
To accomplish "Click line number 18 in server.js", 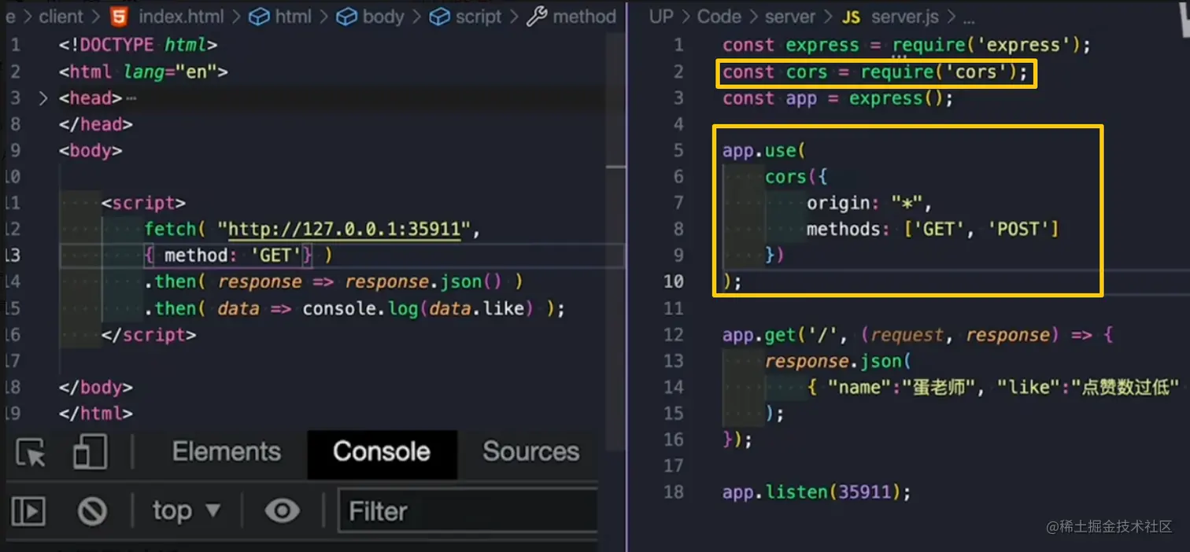I will (x=674, y=493).
